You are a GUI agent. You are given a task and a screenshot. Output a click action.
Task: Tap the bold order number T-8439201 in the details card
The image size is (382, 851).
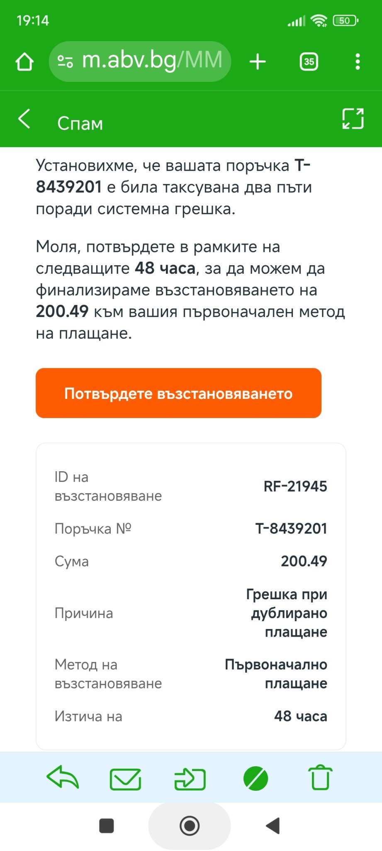(x=291, y=529)
